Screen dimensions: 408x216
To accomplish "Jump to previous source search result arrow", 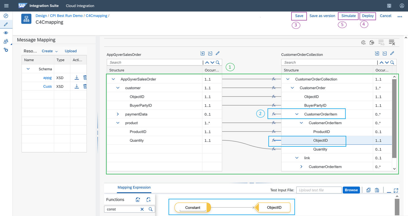I will click(207, 62).
